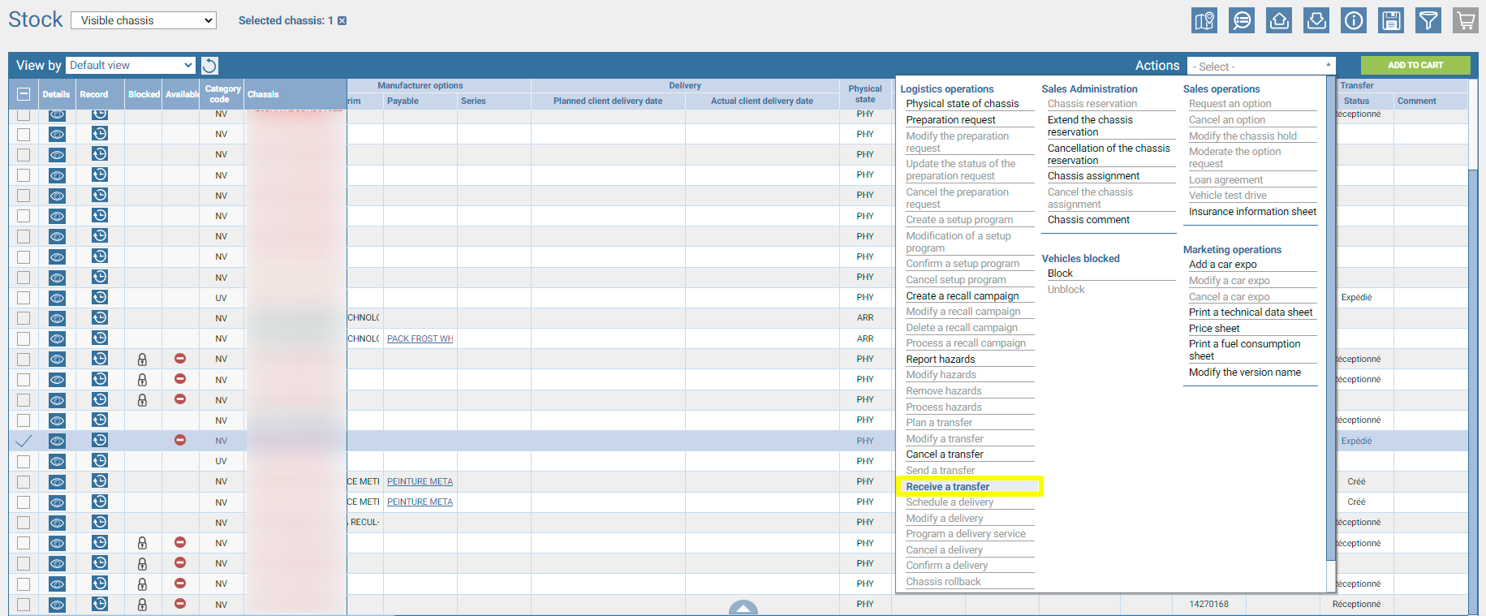Viewport: 1486px width, 616px height.
Task: Uncheck the selected row's checkmark box
Action: click(x=24, y=441)
